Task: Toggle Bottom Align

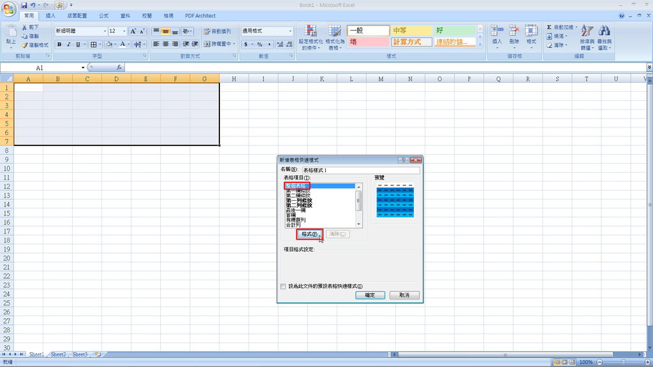Action: click(x=175, y=31)
